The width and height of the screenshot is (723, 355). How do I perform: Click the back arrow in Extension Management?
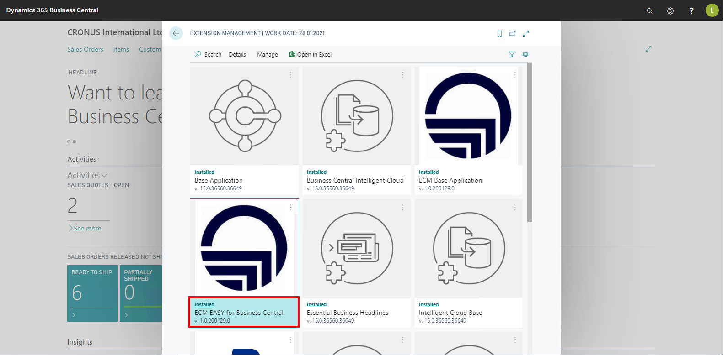(x=176, y=33)
